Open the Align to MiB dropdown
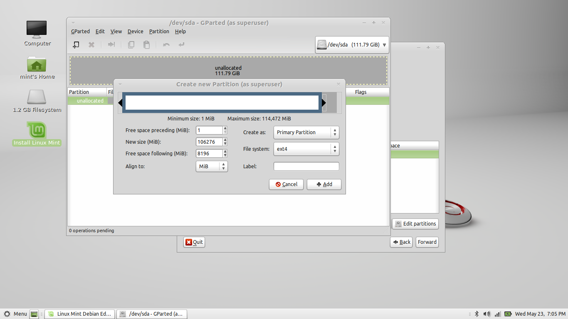Image resolution: width=568 pixels, height=319 pixels. pyautogui.click(x=212, y=167)
